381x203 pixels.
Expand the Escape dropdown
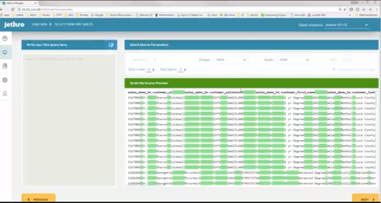pos(231,60)
